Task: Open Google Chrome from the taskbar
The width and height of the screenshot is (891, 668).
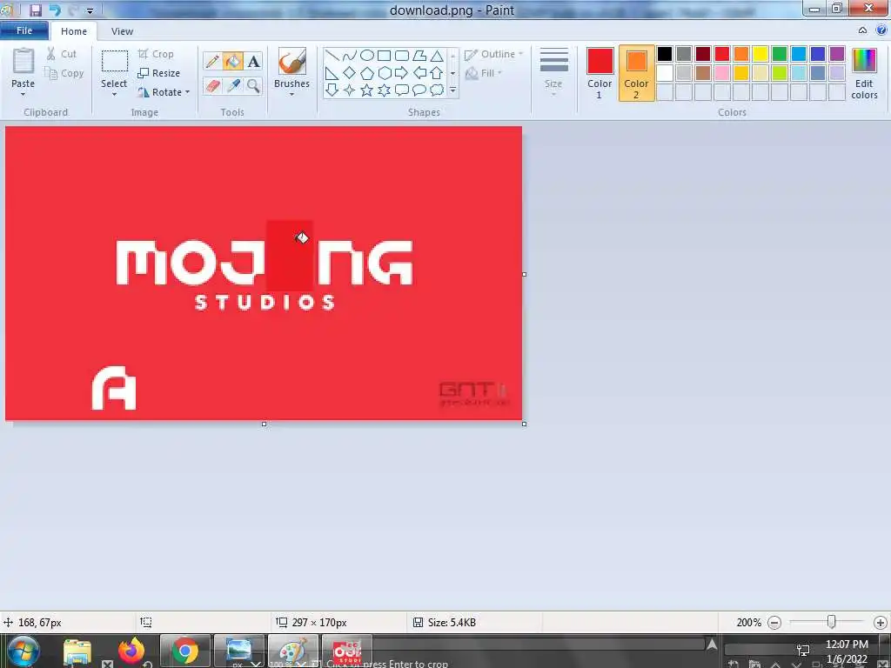Action: (x=184, y=651)
